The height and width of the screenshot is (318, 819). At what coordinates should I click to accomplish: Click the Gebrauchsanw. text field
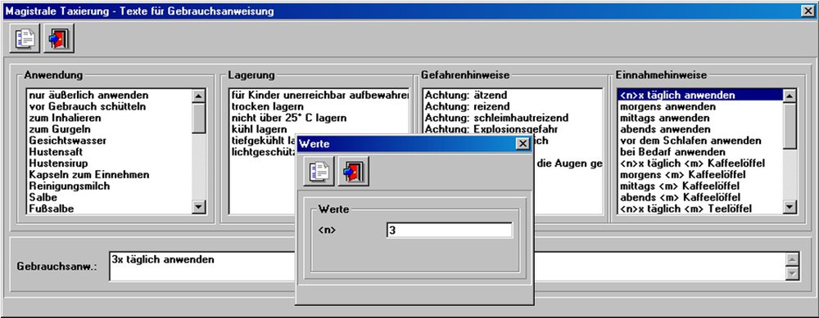202,266
